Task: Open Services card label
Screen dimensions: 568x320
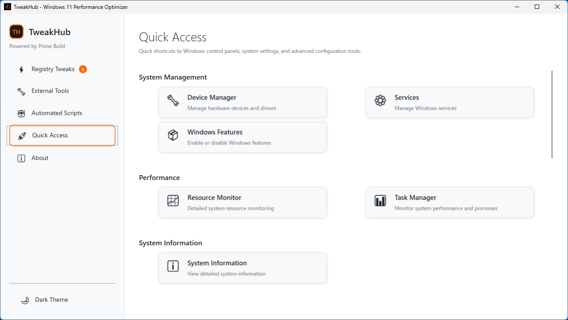Action: (406, 97)
